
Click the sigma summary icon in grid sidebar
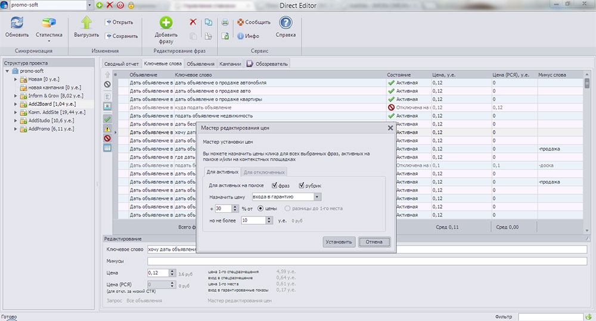[107, 106]
